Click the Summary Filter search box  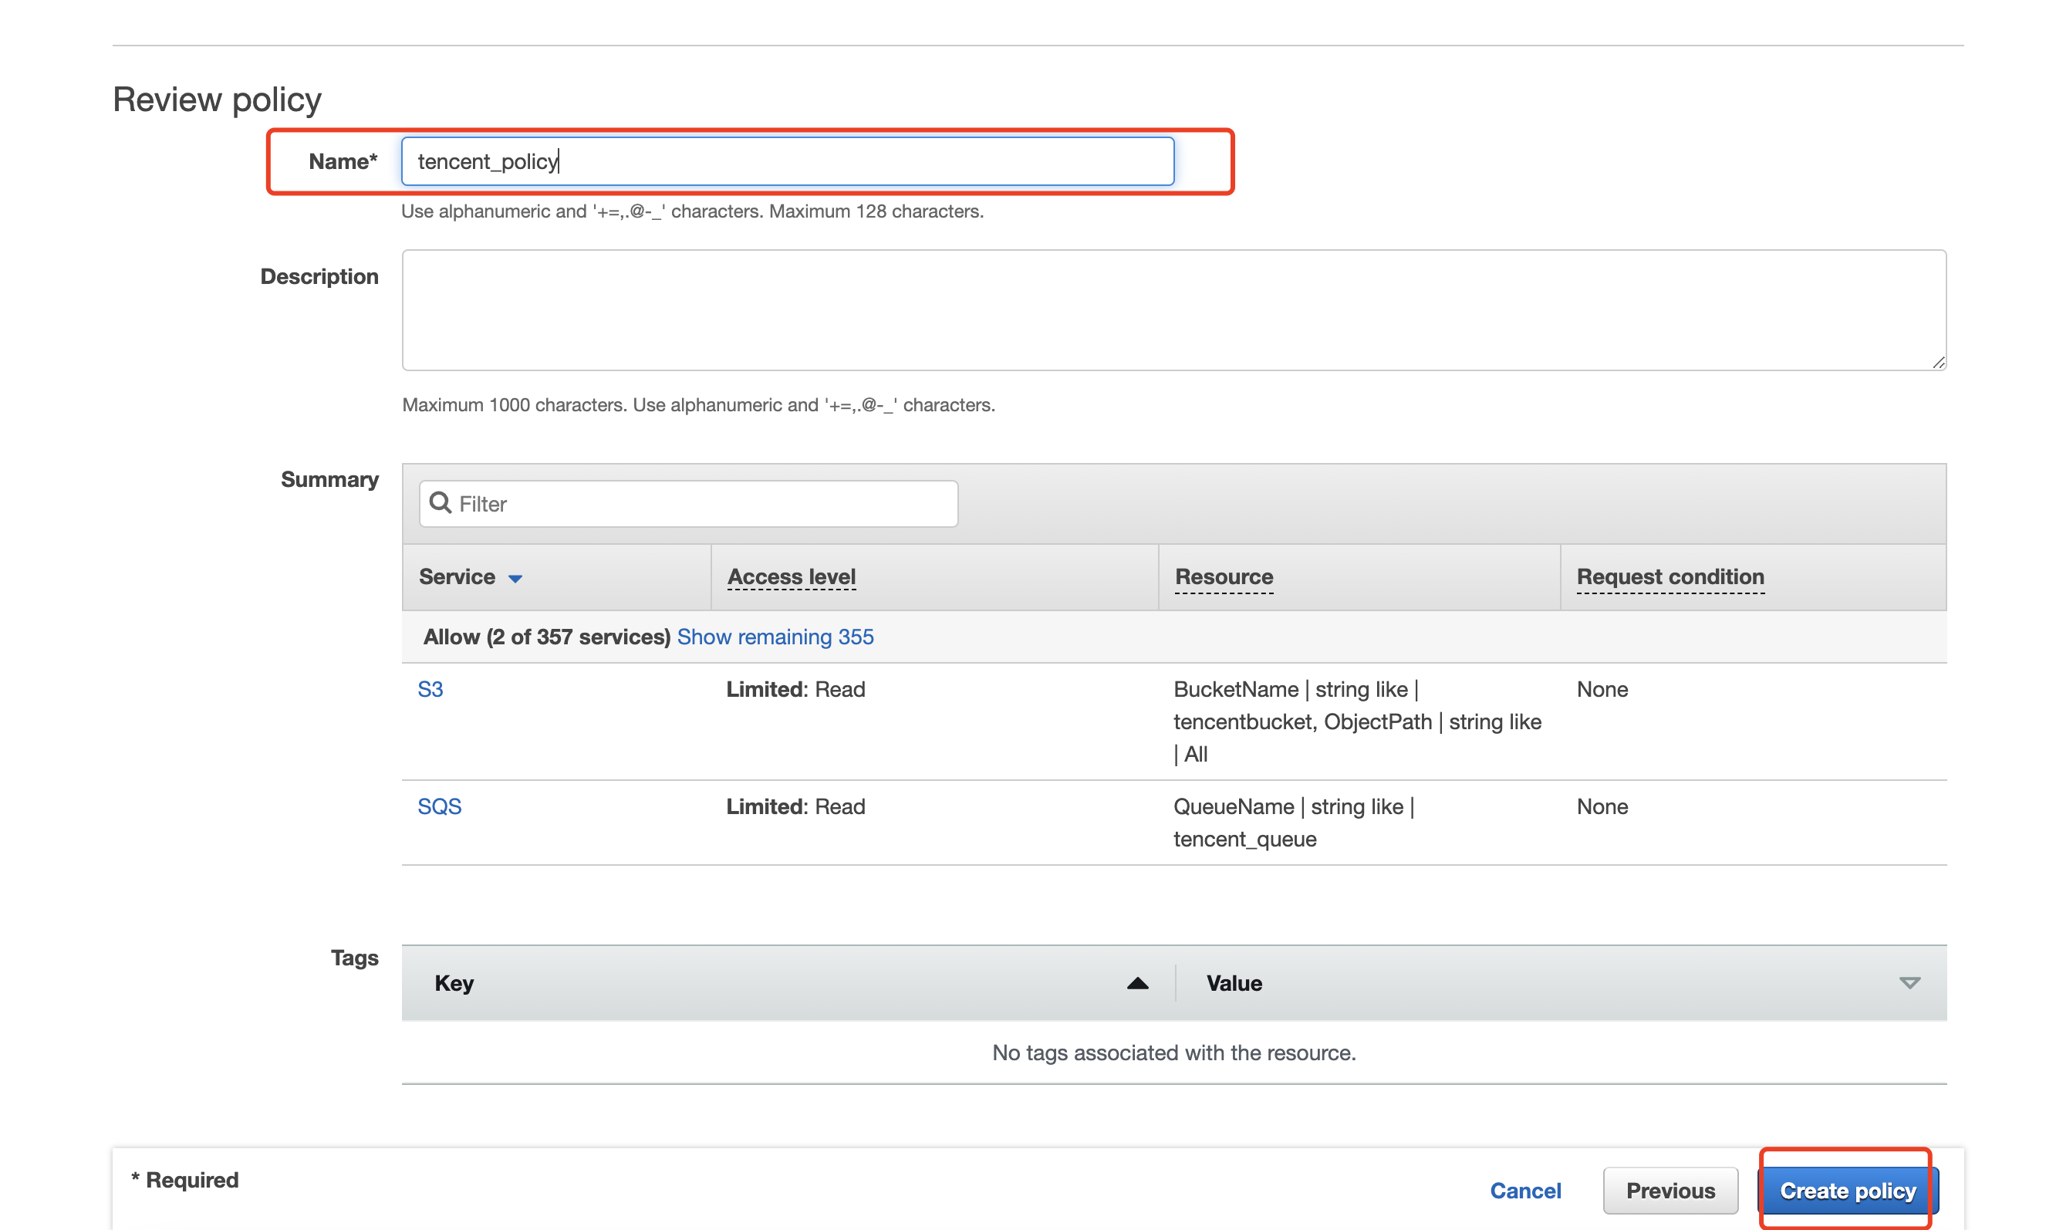click(704, 504)
